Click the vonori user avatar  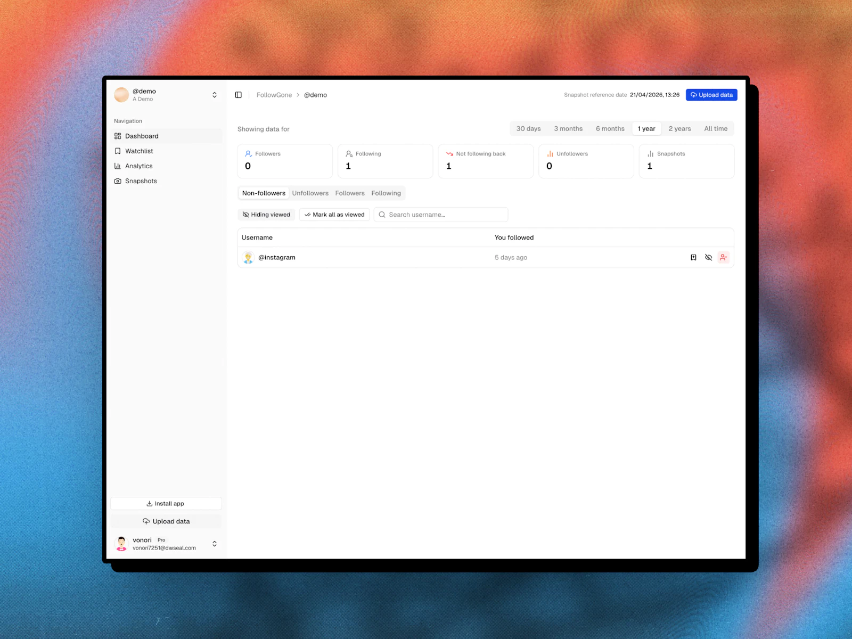coord(121,544)
